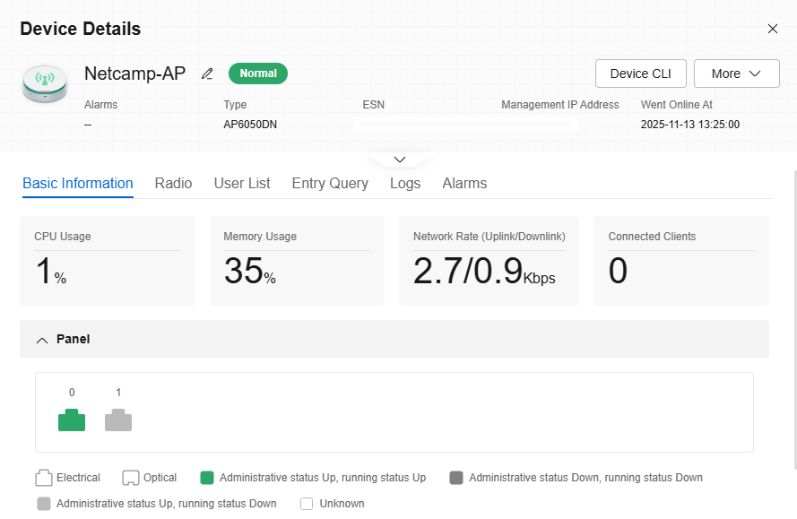View the Alarms tab
The image size is (797, 519).
464,183
